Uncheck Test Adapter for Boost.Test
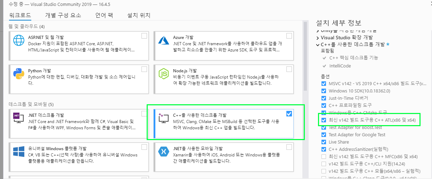 [324, 127]
